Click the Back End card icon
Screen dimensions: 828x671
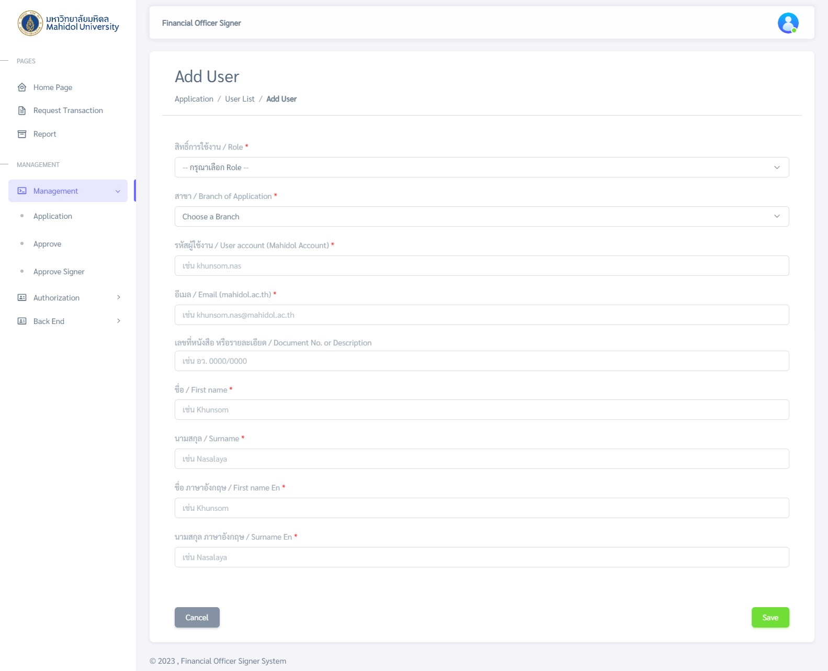point(22,321)
